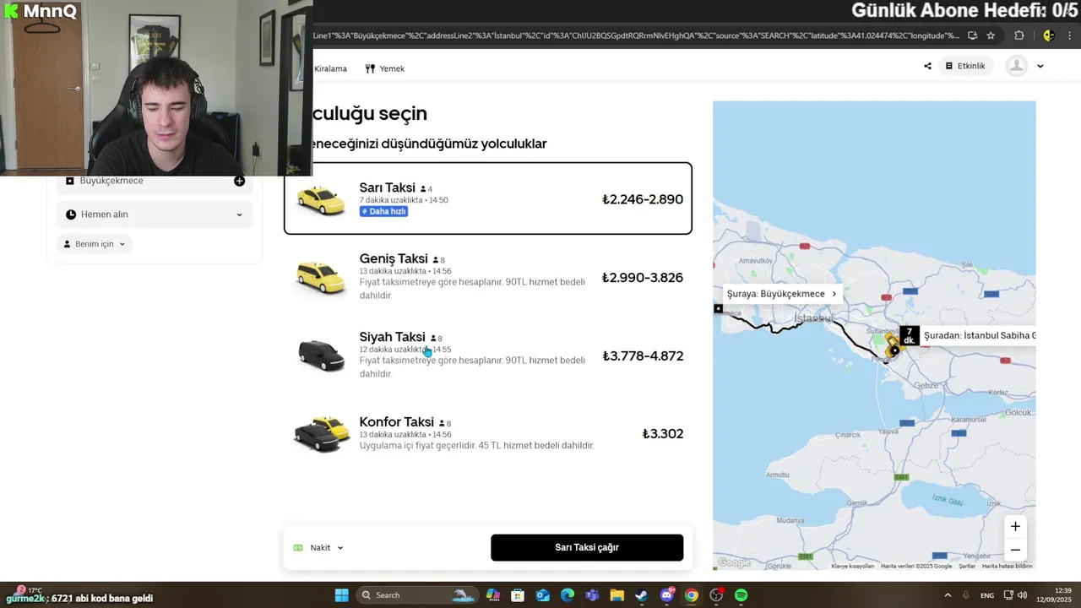
Task: Select the Sarı Taksi ride option
Action: coord(488,198)
